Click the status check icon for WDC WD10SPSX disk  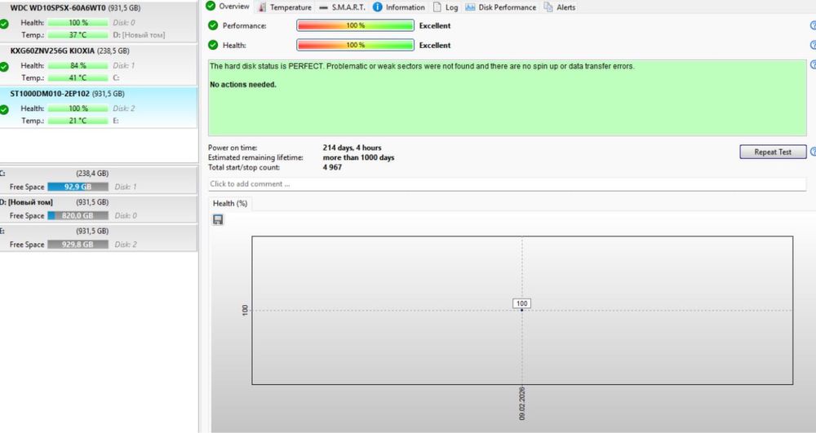3,24
